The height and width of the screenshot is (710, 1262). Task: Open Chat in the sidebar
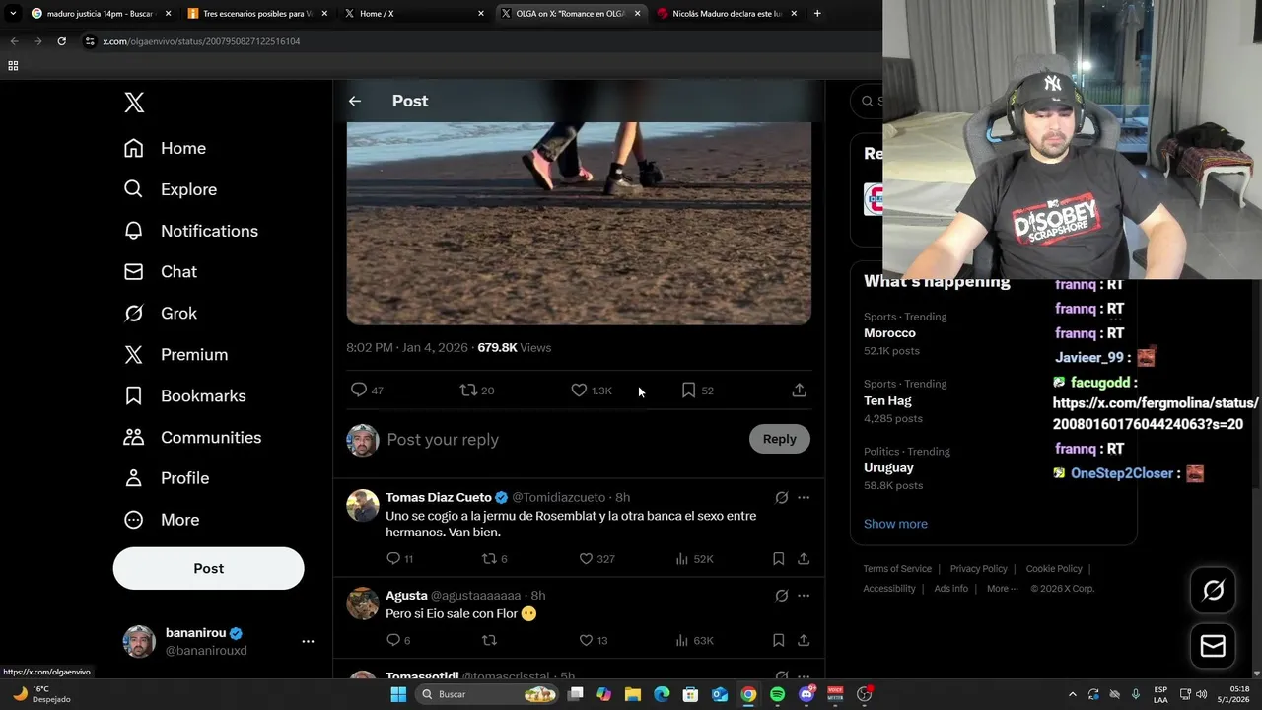coord(160,271)
